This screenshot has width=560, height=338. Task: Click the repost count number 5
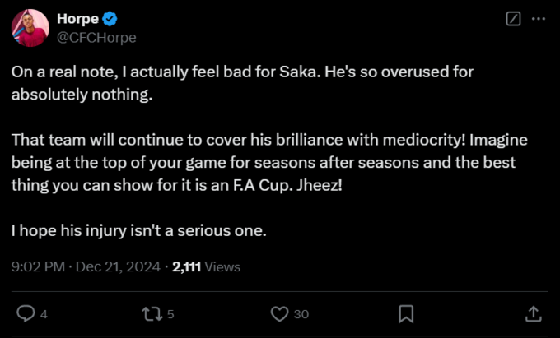tap(170, 314)
